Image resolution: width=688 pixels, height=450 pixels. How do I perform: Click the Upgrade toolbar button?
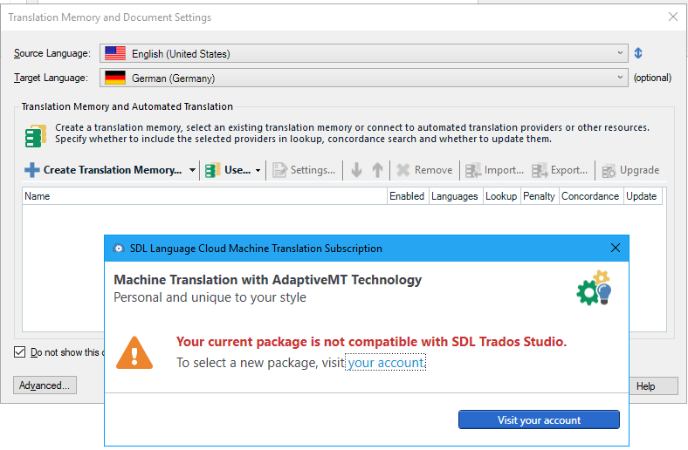pyautogui.click(x=630, y=170)
